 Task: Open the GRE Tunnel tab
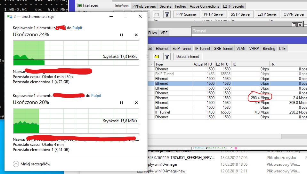pyautogui.click(x=223, y=49)
